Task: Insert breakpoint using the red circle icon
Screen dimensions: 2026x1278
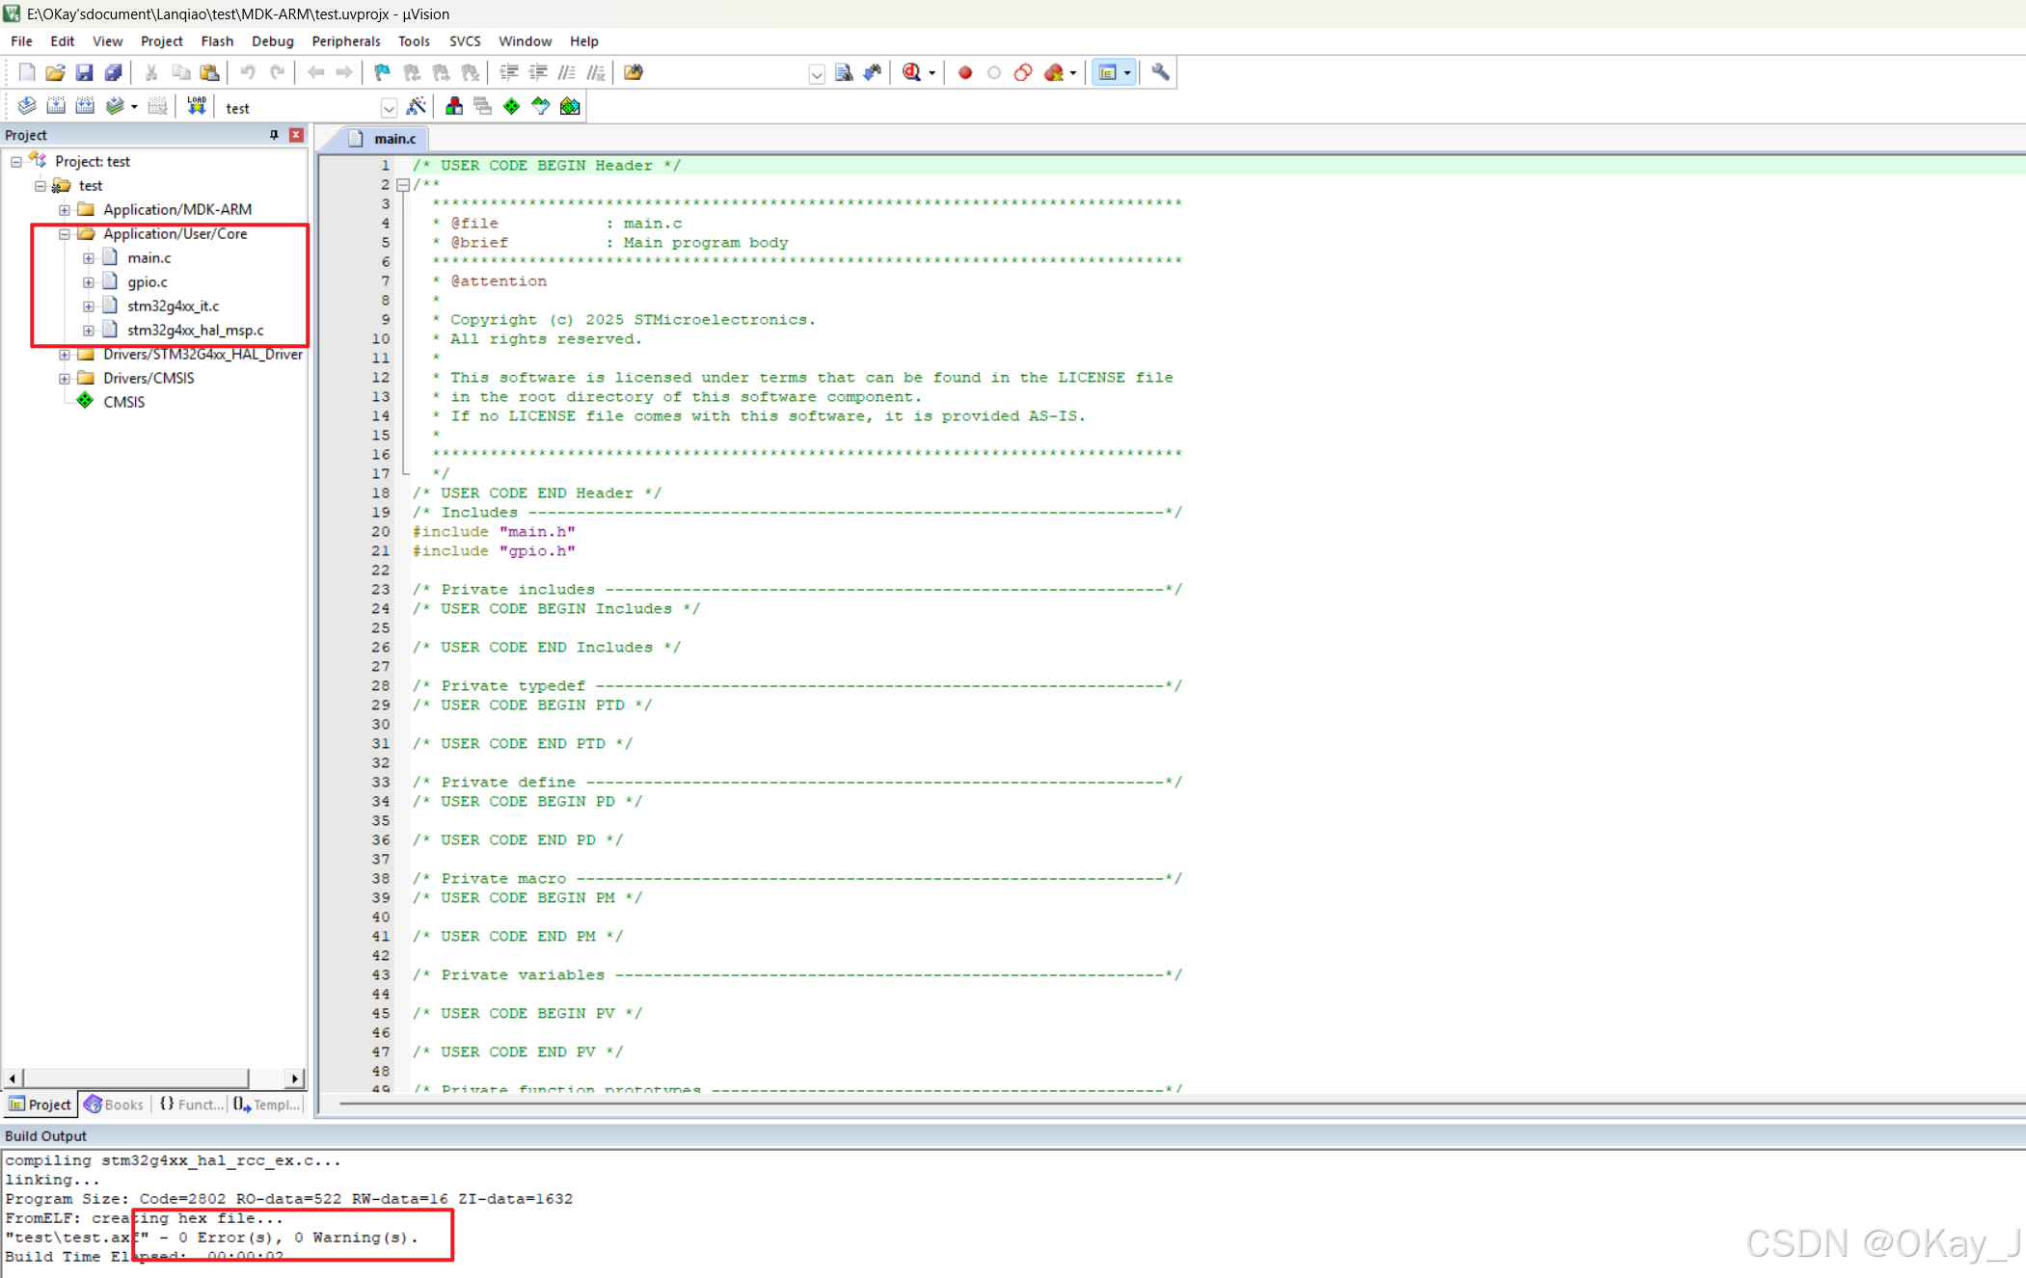Action: [964, 72]
